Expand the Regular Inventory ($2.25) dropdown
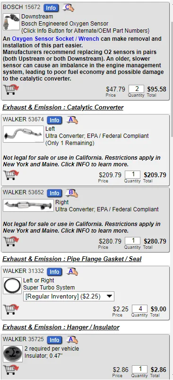 point(69,296)
